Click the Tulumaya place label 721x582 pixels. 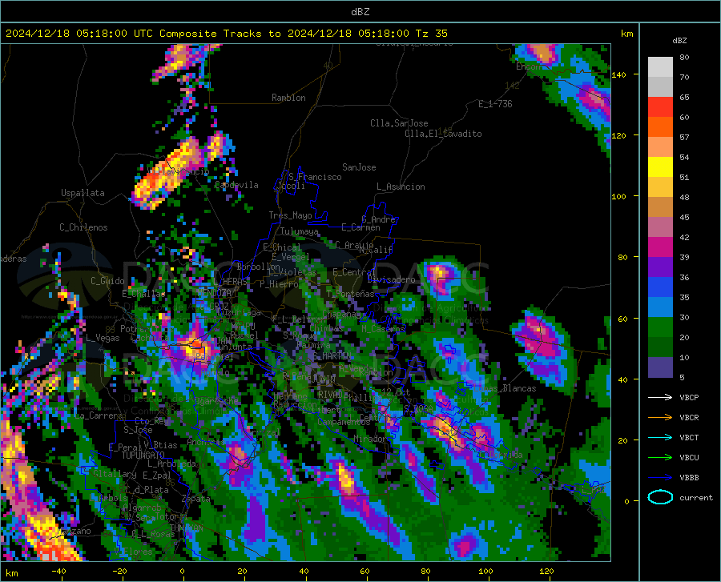299,231
